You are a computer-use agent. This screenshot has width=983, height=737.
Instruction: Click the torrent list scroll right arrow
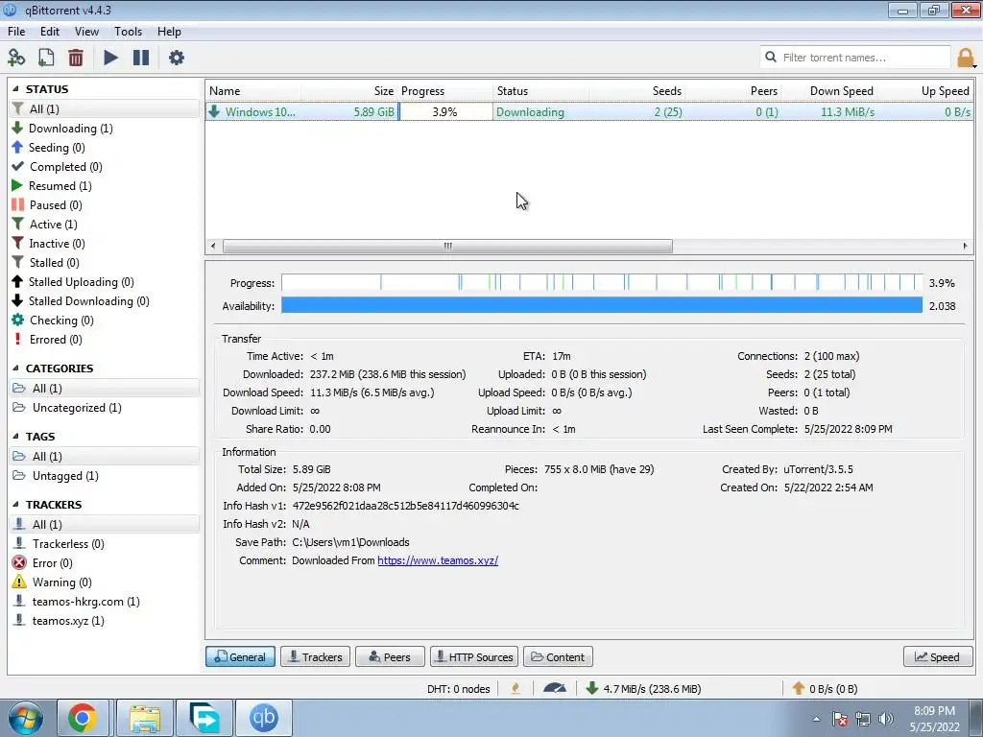(965, 246)
